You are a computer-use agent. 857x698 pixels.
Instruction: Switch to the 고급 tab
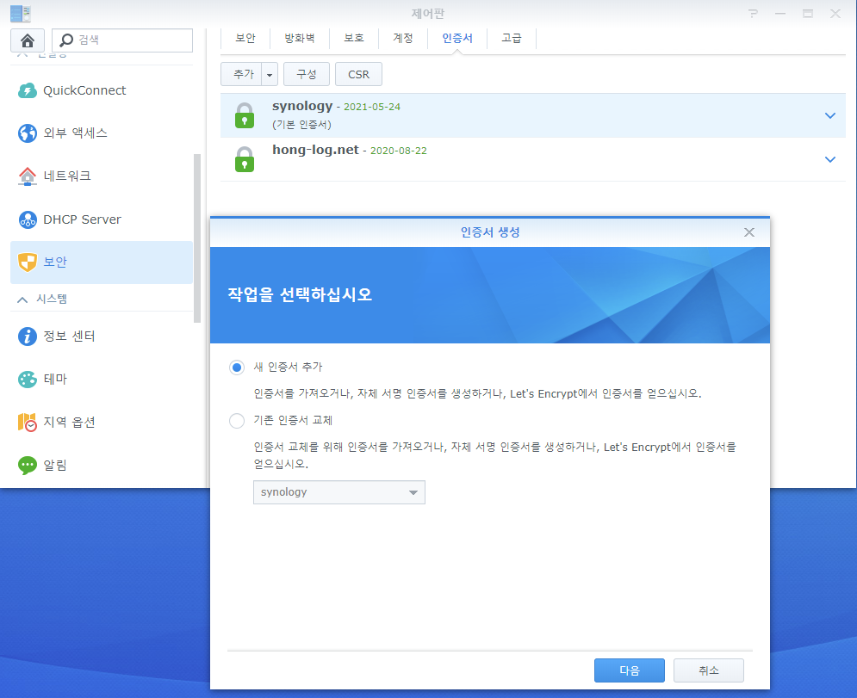click(x=511, y=38)
